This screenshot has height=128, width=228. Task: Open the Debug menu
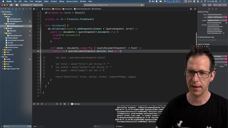[x=62, y=1]
